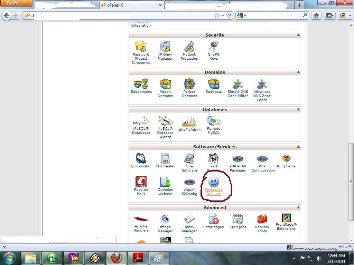This screenshot has height=265, width=354.
Task: Close the bottom add-on bar
Action: click(4, 247)
